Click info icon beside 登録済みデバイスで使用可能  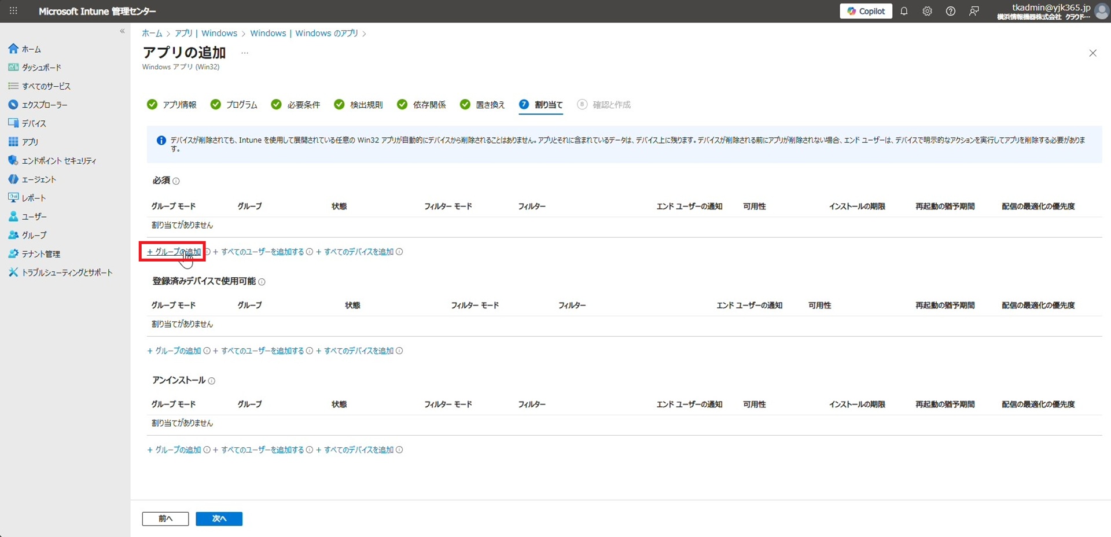tap(262, 282)
